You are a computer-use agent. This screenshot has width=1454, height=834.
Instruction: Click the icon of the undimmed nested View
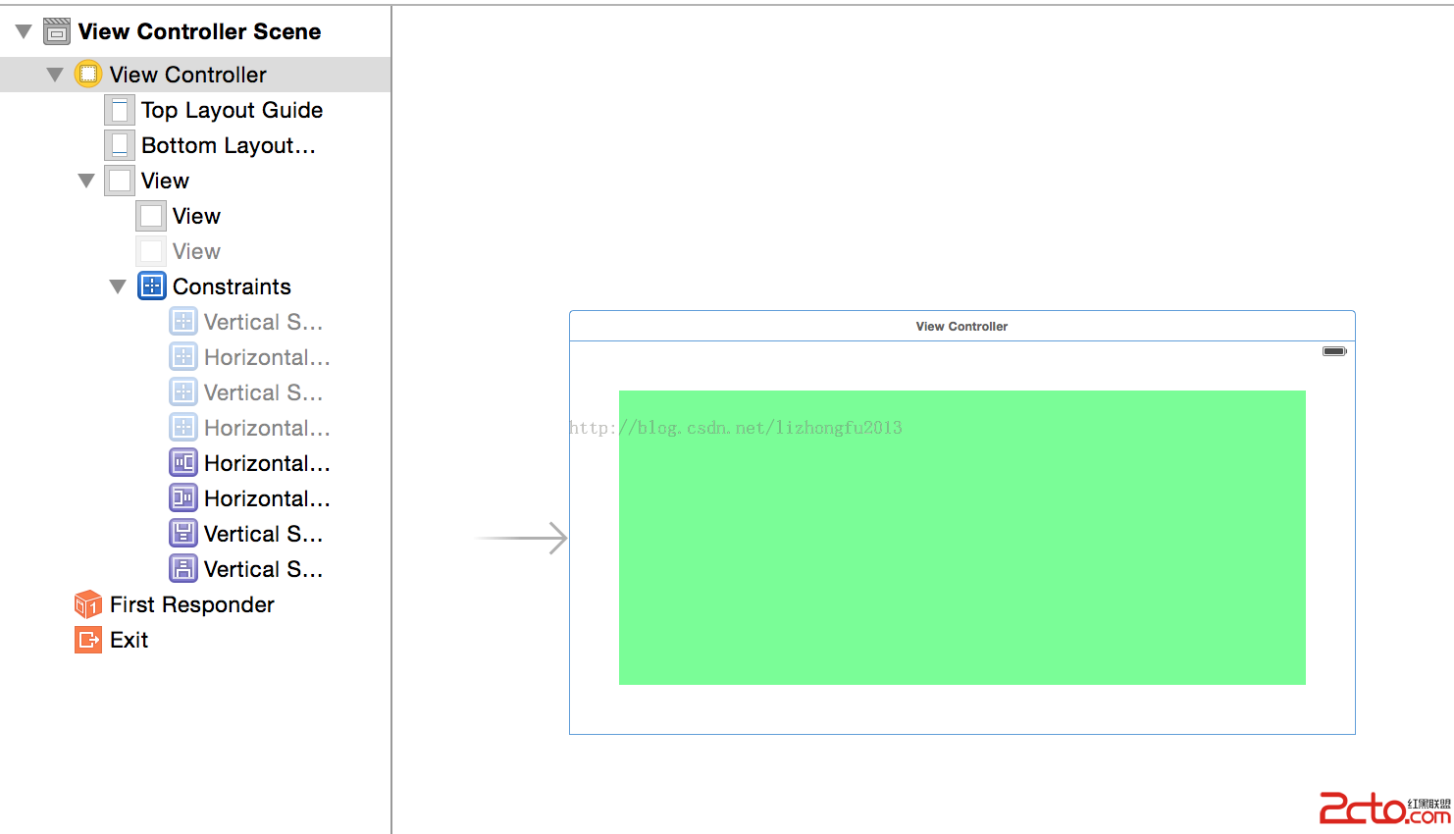(x=151, y=216)
